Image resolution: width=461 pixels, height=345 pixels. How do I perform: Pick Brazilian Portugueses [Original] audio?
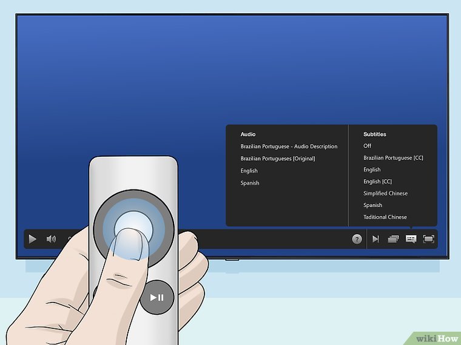(x=278, y=159)
